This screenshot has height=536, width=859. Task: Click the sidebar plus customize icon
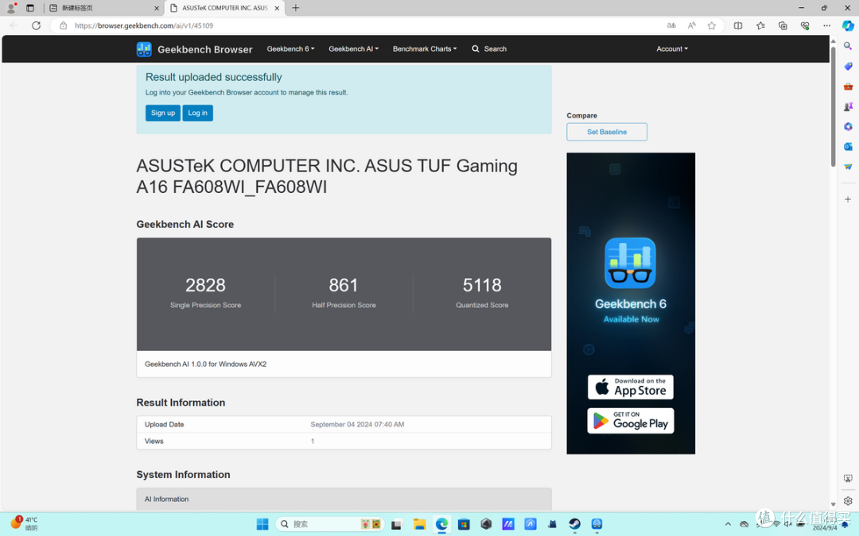click(x=848, y=199)
